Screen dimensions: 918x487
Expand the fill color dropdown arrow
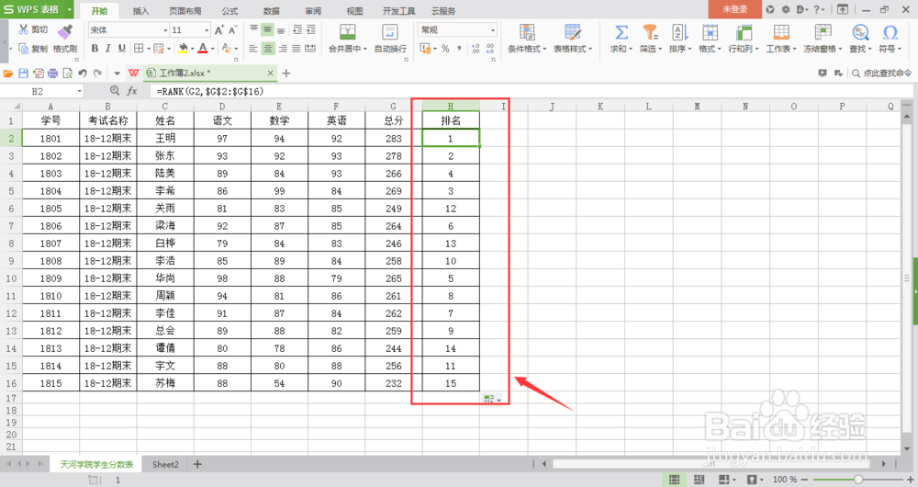tap(192, 49)
